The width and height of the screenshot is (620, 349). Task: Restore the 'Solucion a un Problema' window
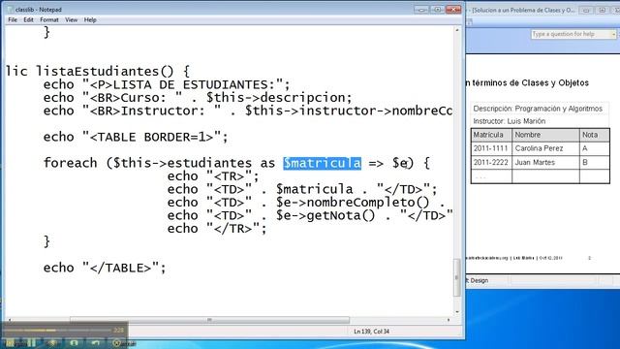tap(603, 10)
